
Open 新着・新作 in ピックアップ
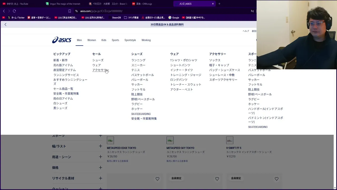point(60,60)
